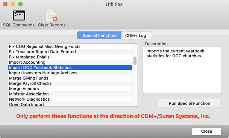Viewport: 229px width, 138px height.
Task: Pick Open Data Import entry
Action: click(70, 104)
